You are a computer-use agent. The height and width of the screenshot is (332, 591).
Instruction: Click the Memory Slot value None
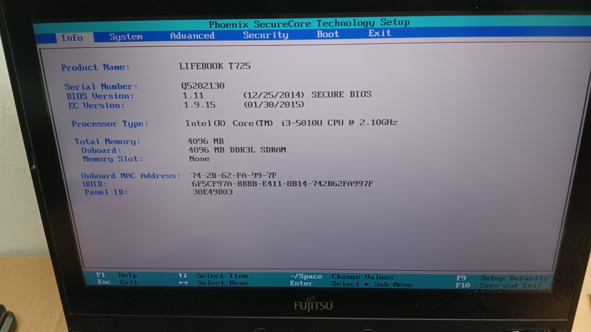(199, 159)
